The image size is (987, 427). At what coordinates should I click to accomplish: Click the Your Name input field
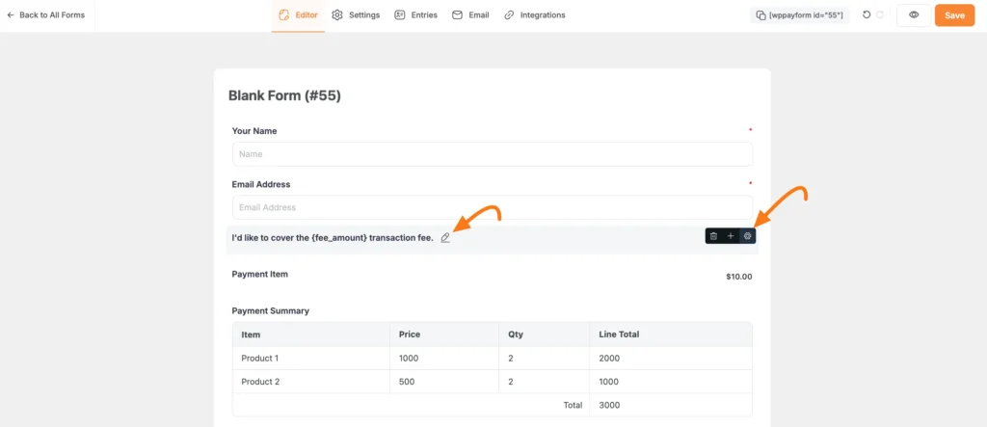(x=493, y=153)
